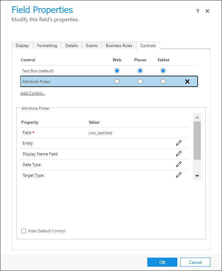Remove the Attribute Picker control
Screen dimensions: 222x271
[x=187, y=81]
